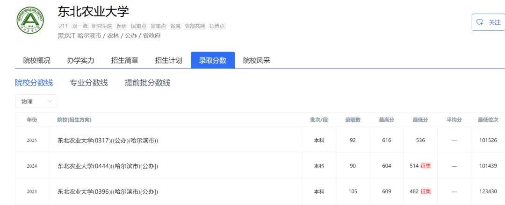Click 东北农业大学(0444) row name
This screenshot has width=505, height=205.
coord(108,166)
